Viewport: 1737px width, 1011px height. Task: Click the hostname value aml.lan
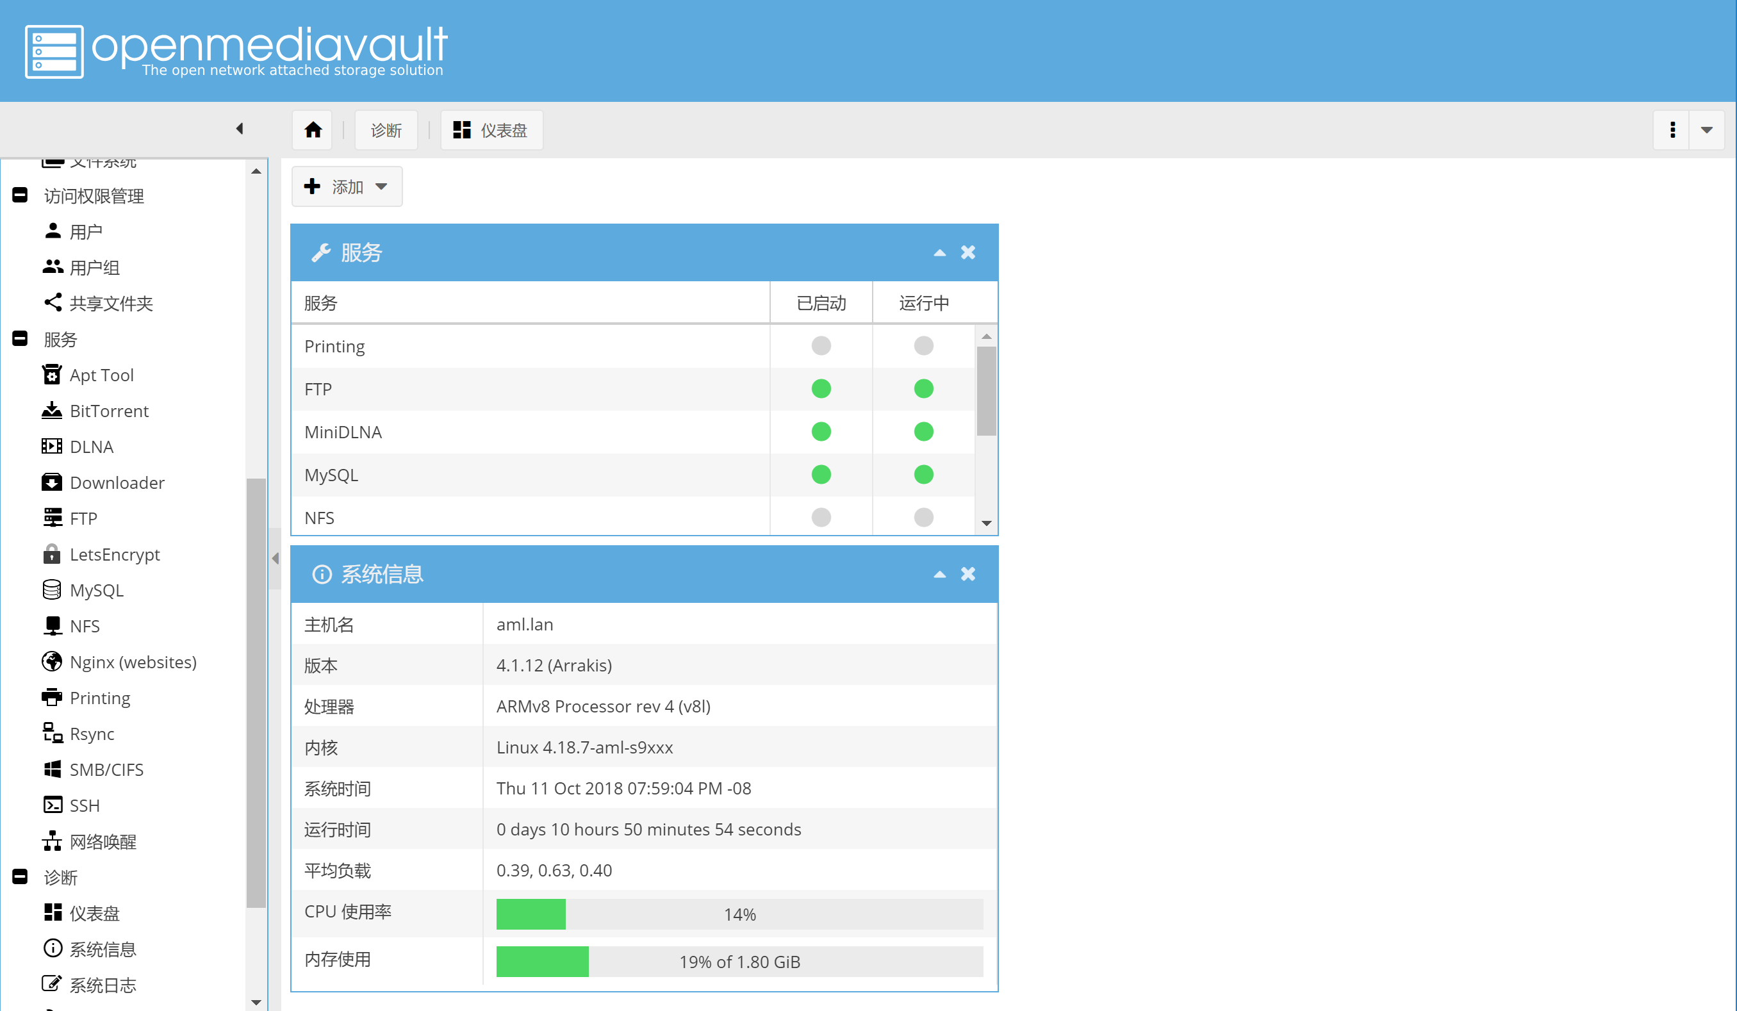tap(525, 625)
